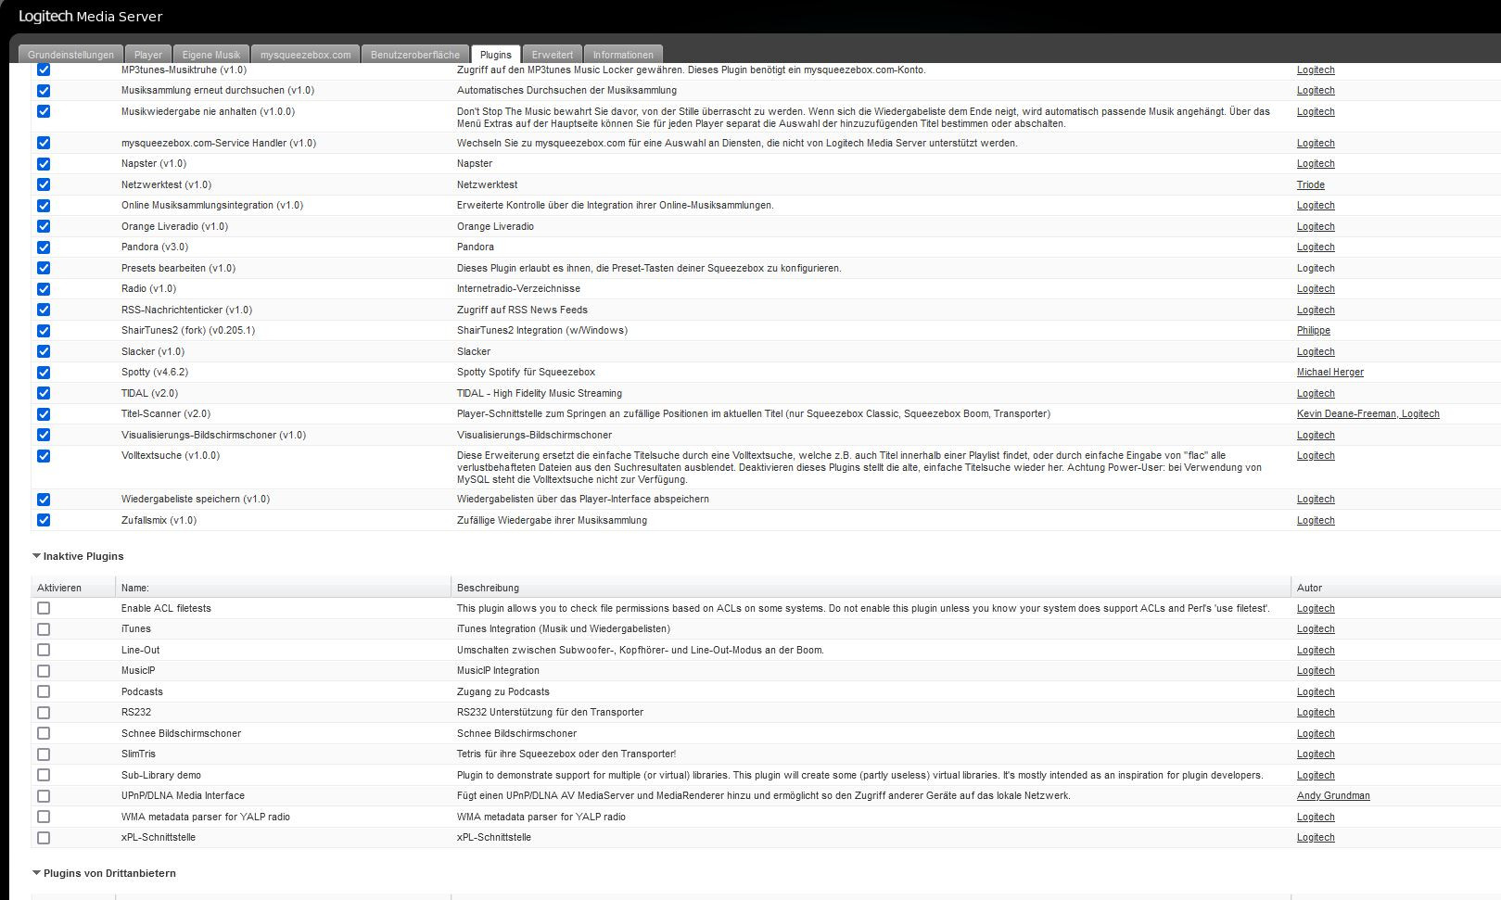Image resolution: width=1501 pixels, height=900 pixels.
Task: Follow the Logitech link for WMA metadata parser
Action: click(x=1316, y=817)
